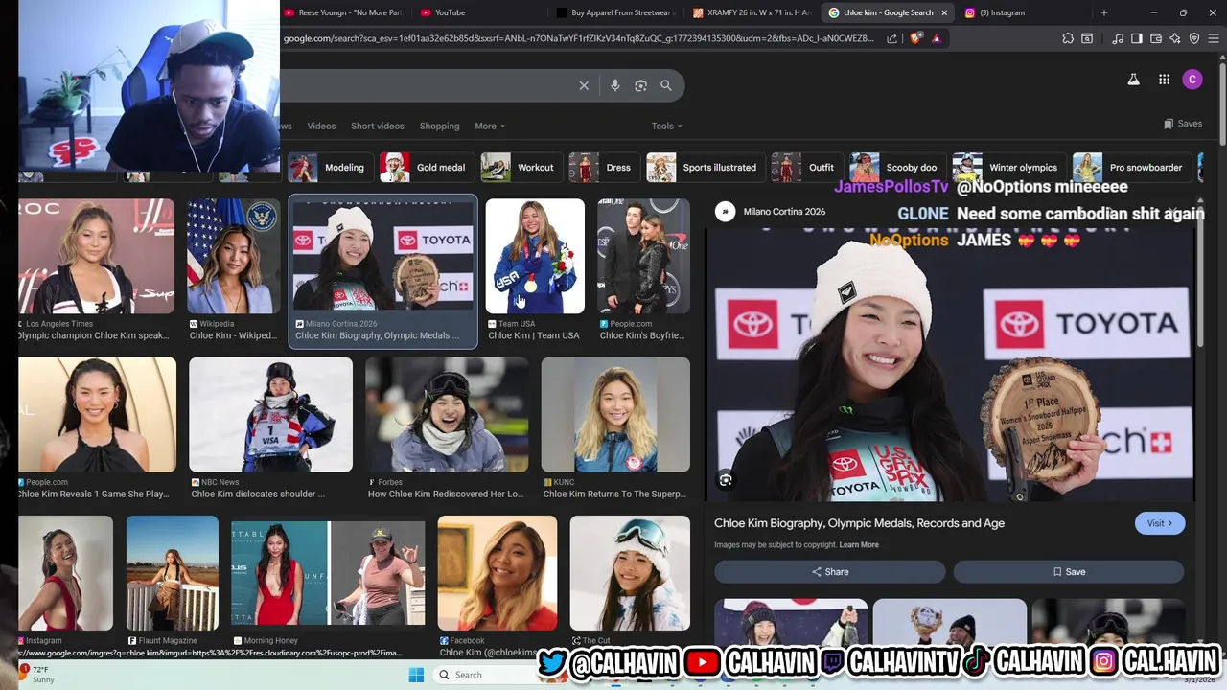Viewport: 1227px width, 690px height.
Task: Open the Team USA Chloe Kim image result
Action: coord(535,269)
